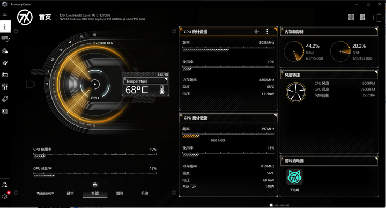
Task: Click the 397MHz GPU frequency value
Action: (x=268, y=129)
